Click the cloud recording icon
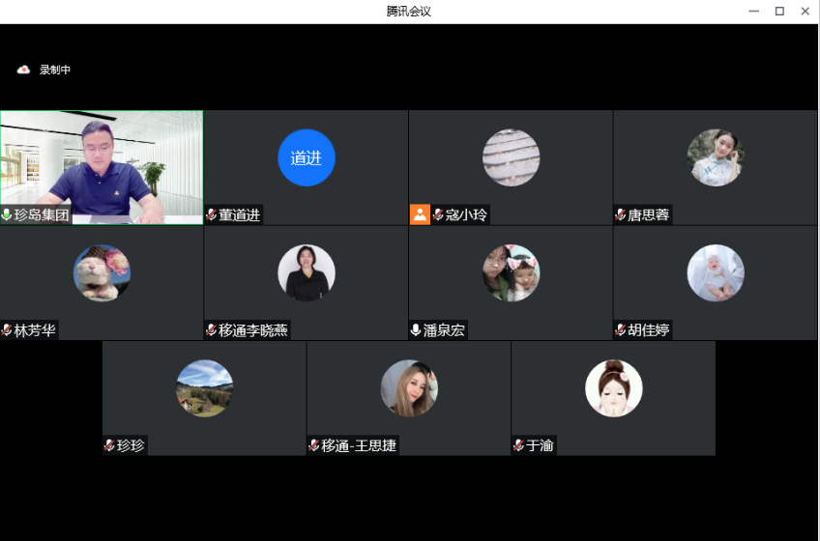 [23, 70]
